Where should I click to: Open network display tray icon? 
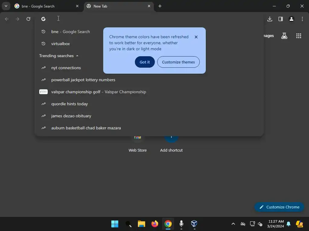click(x=252, y=224)
